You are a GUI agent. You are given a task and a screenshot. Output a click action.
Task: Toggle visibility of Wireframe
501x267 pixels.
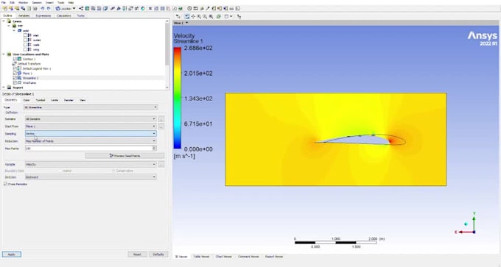click(x=15, y=82)
